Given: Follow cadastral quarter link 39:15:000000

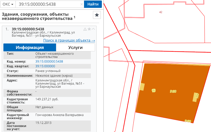Looking at the screenshot, I should click(45, 66).
